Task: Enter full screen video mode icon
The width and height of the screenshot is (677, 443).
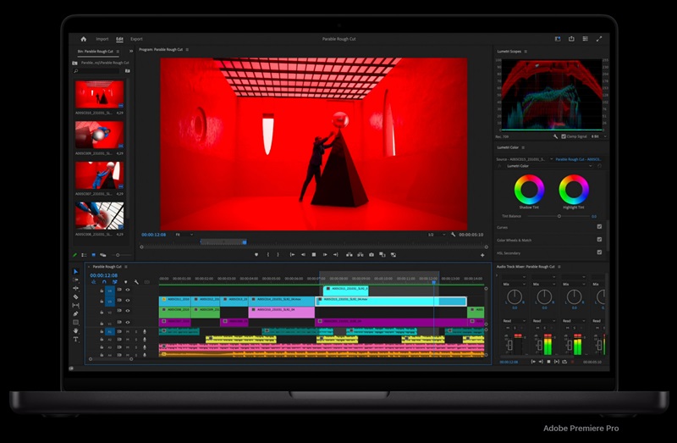Action: [599, 39]
